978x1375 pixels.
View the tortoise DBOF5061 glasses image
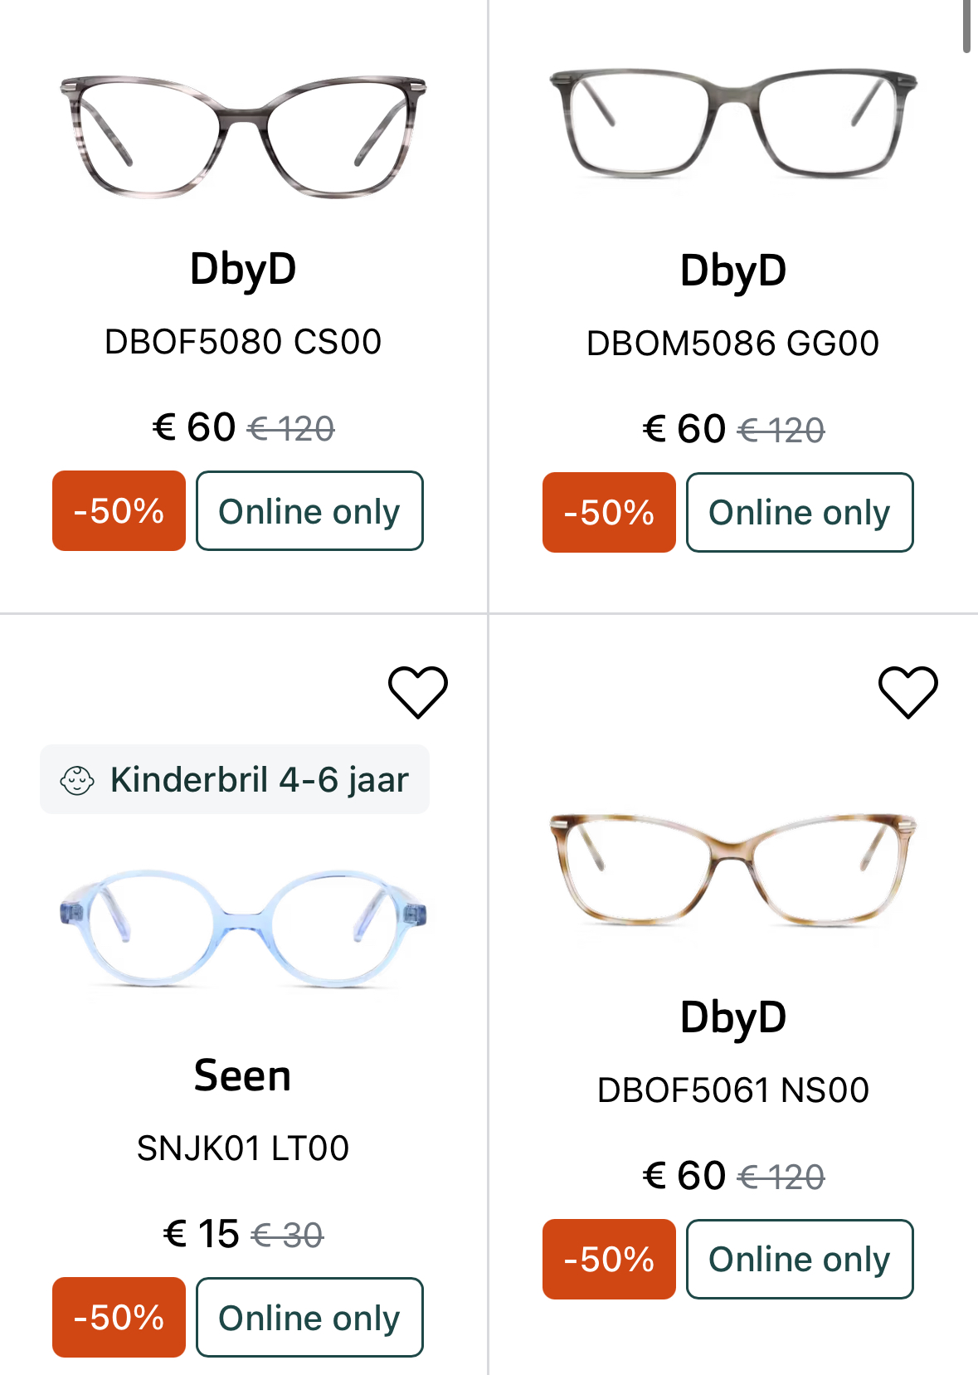733,868
